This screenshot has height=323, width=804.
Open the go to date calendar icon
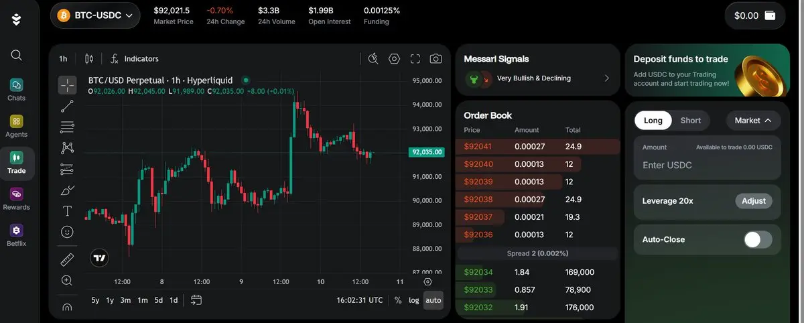click(x=196, y=300)
